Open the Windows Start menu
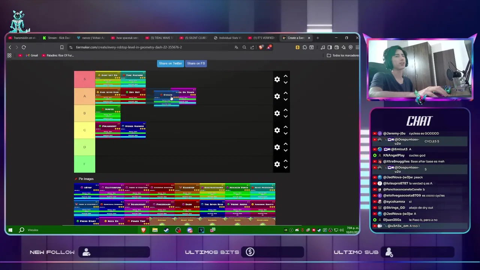 click(10, 230)
